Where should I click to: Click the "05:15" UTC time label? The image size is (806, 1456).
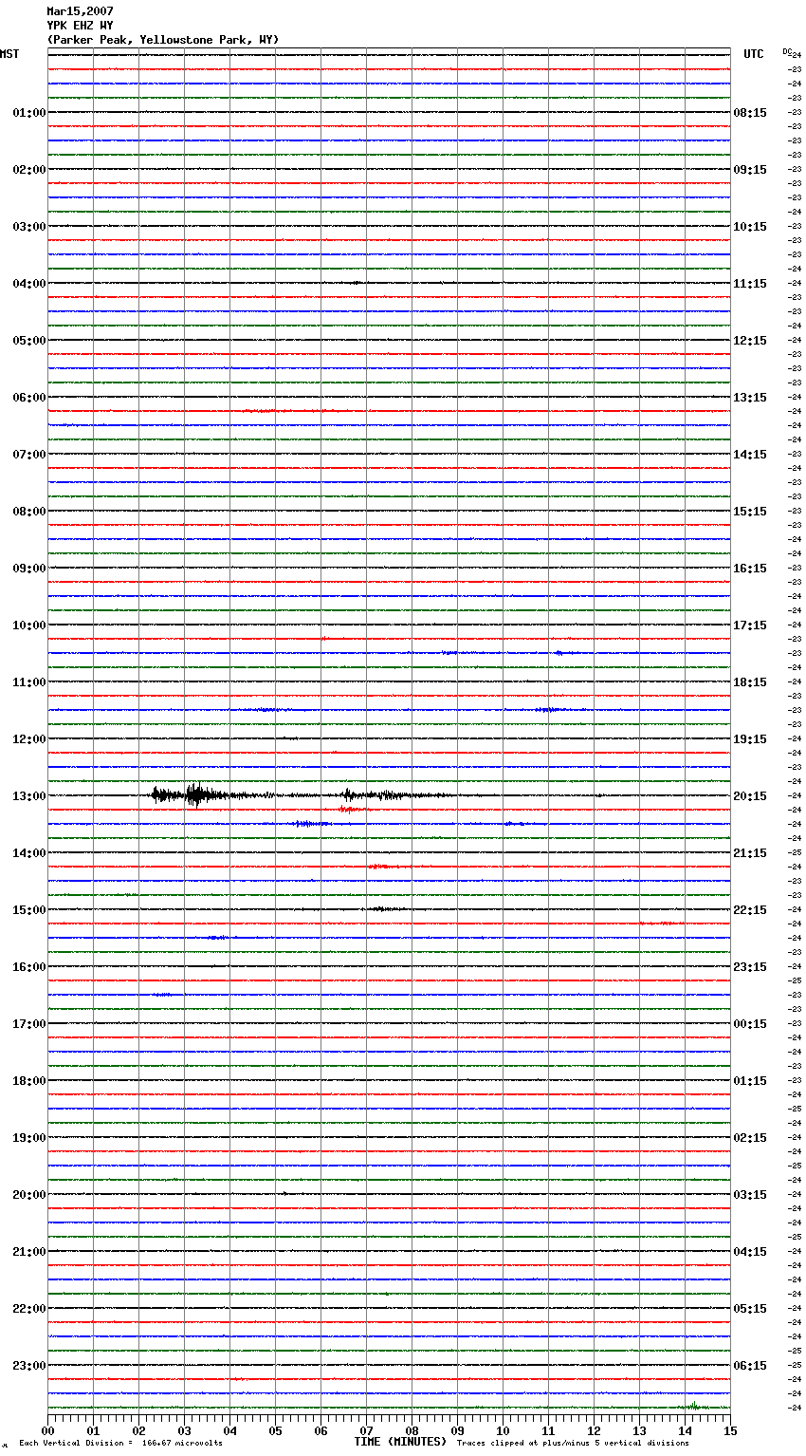[x=750, y=1309]
